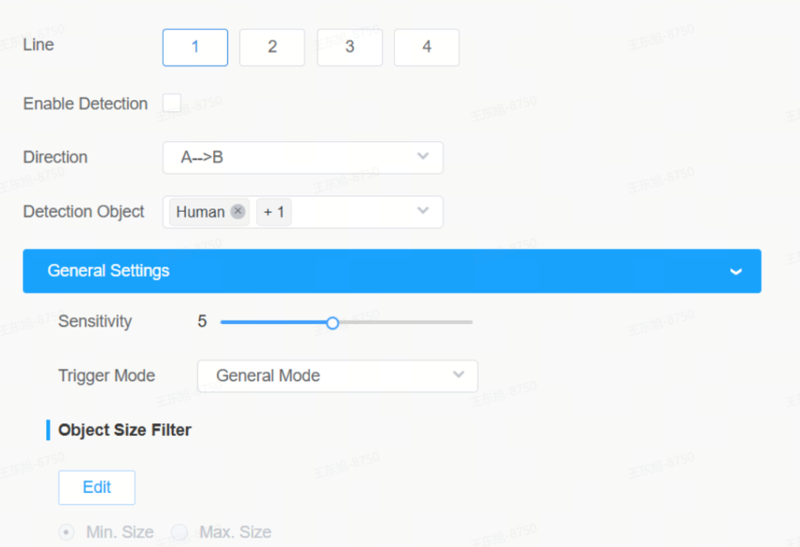Screen dimensions: 800x547
Task: Click the Human tag label
Action: click(200, 212)
